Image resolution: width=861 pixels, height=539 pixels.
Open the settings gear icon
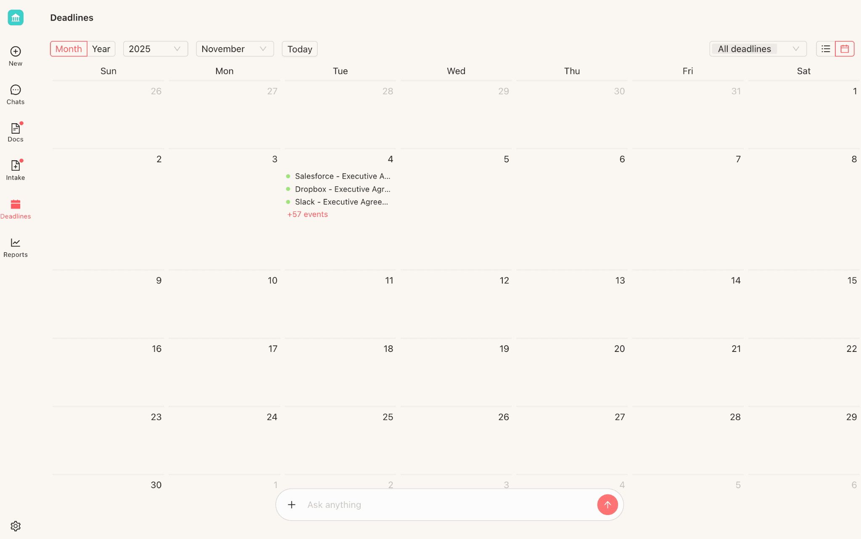click(x=16, y=526)
